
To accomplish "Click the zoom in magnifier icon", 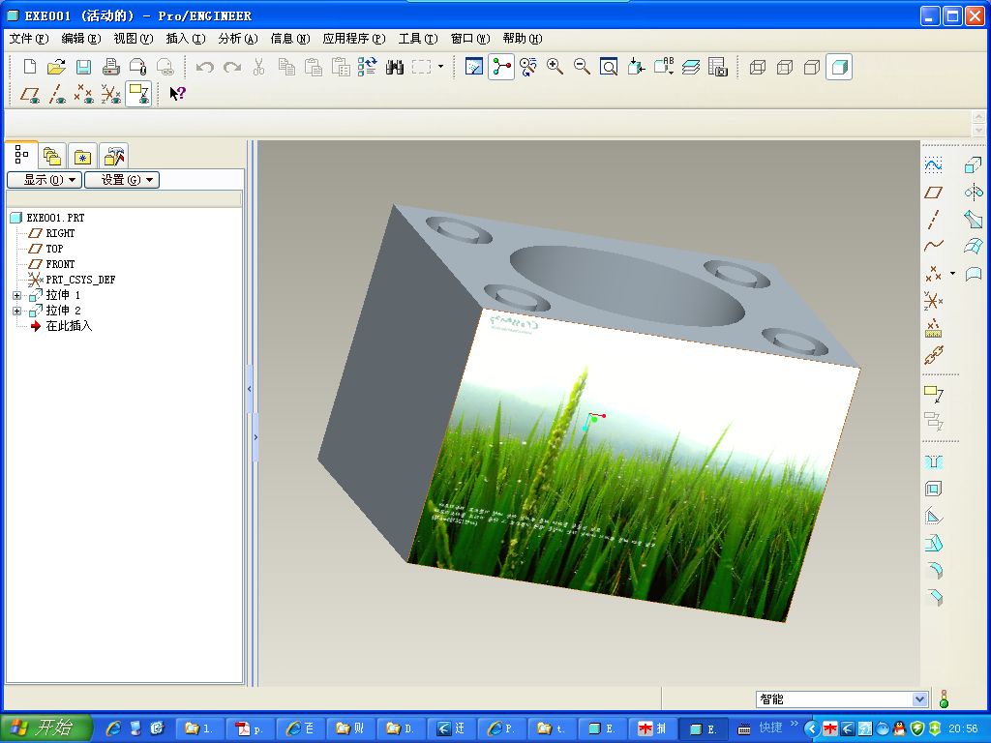I will click(x=555, y=67).
